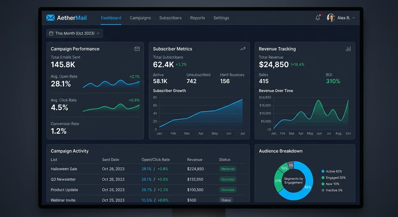398x217 pixels.
Task: Click the 28.1% open rate for Halloween Sale
Action: pyautogui.click(x=146, y=169)
